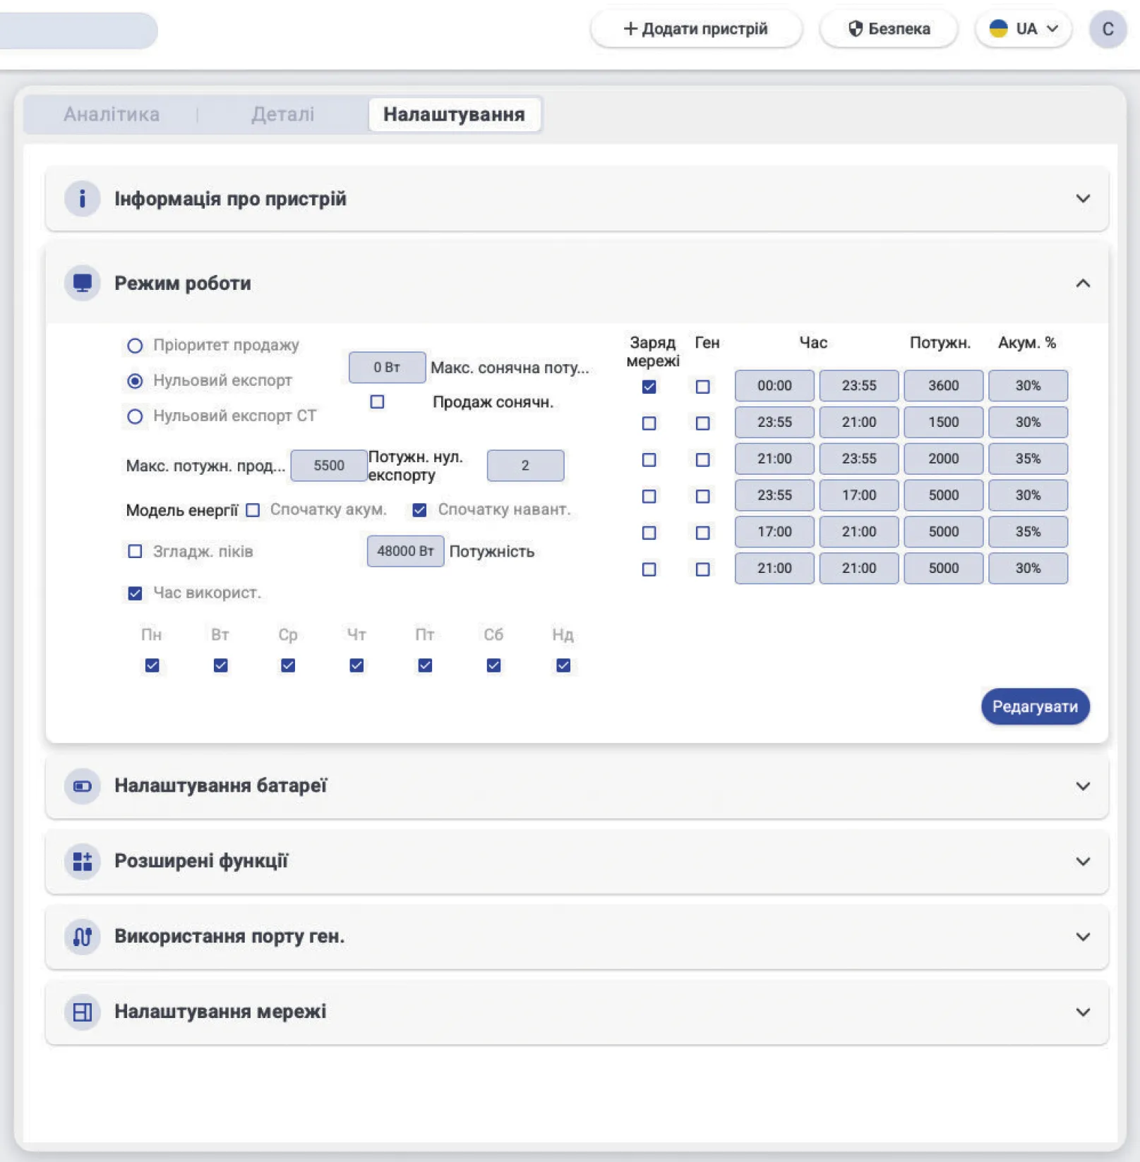Enable Спочатку акум. checkbox

pos(253,510)
